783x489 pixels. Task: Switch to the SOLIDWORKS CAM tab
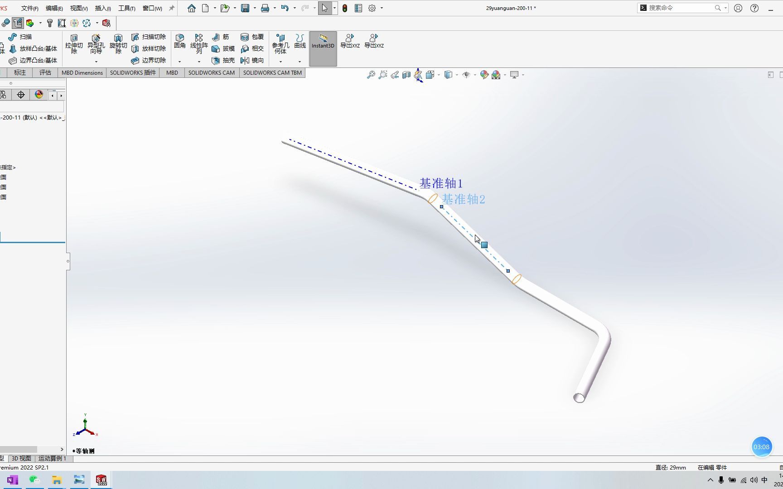pos(211,72)
